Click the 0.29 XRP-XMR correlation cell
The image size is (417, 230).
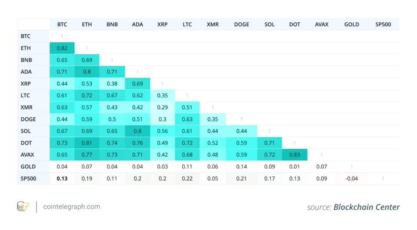click(162, 107)
